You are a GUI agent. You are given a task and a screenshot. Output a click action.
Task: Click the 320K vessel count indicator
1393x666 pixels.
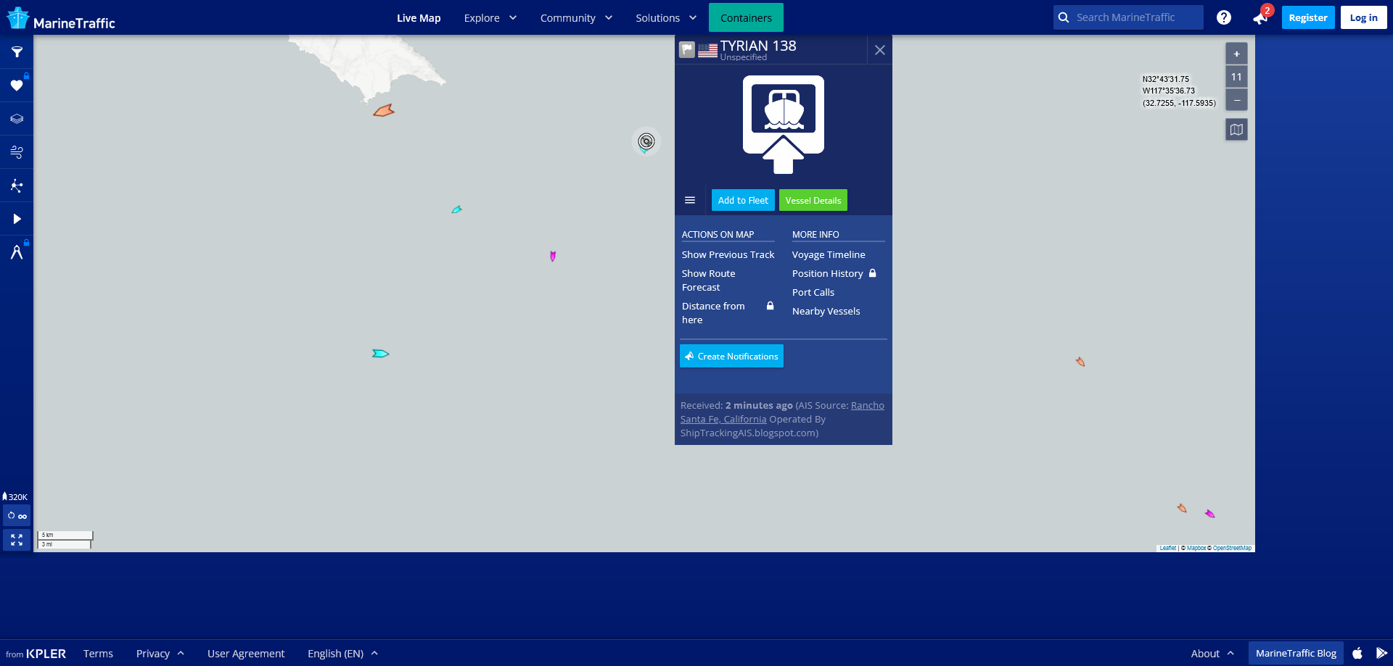[15, 496]
